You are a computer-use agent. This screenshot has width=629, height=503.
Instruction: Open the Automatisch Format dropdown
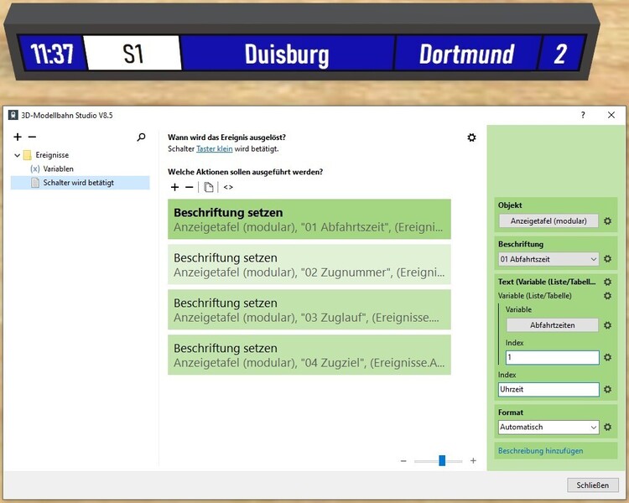548,428
